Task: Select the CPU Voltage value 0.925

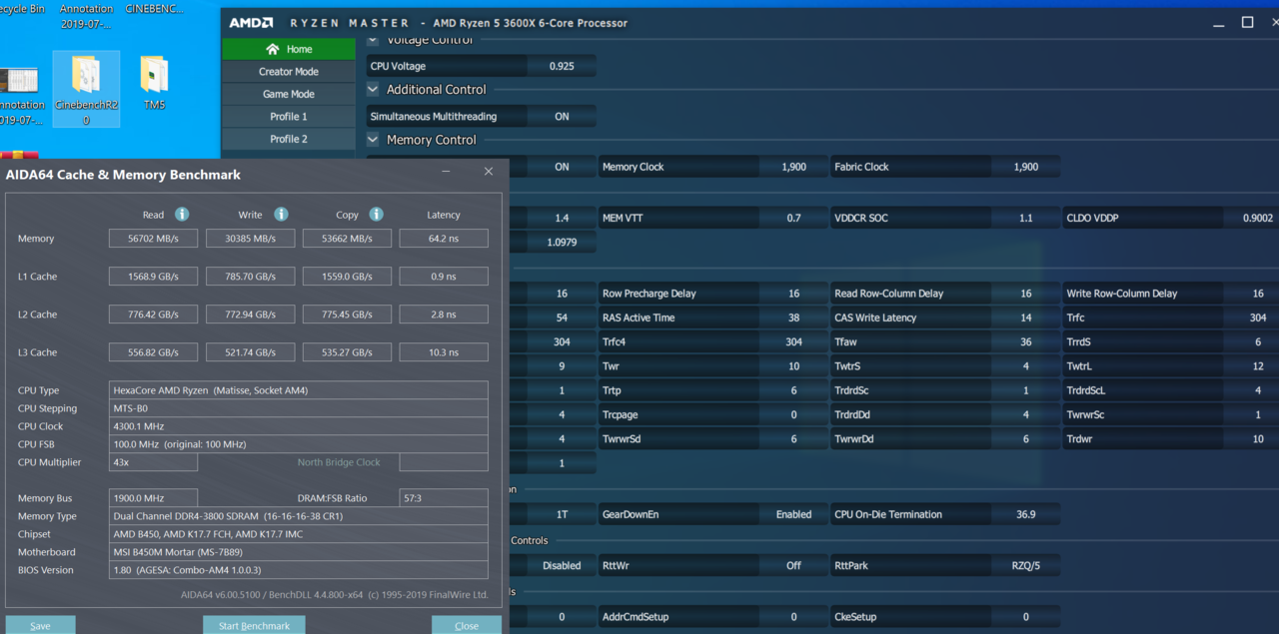Action: coord(562,66)
